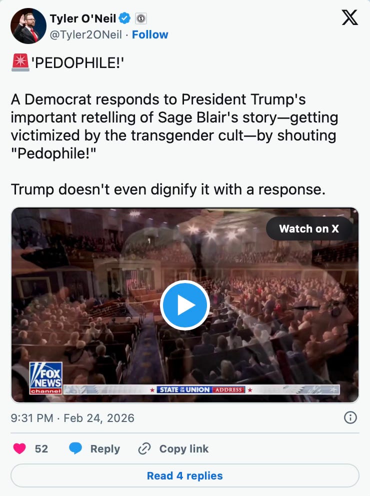The width and height of the screenshot is (370, 496).
Task: Open the info icon near the timestamp
Action: point(350,418)
